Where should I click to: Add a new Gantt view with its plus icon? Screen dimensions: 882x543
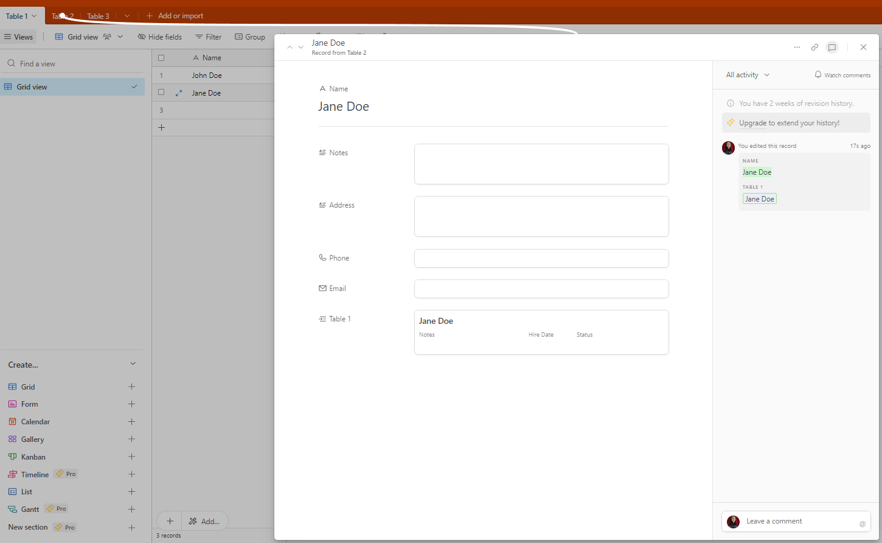[131, 510]
